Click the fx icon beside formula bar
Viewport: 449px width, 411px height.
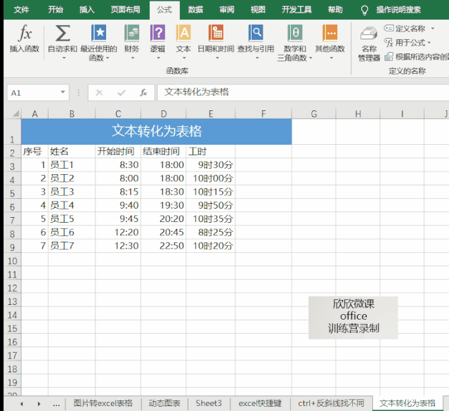tap(143, 93)
